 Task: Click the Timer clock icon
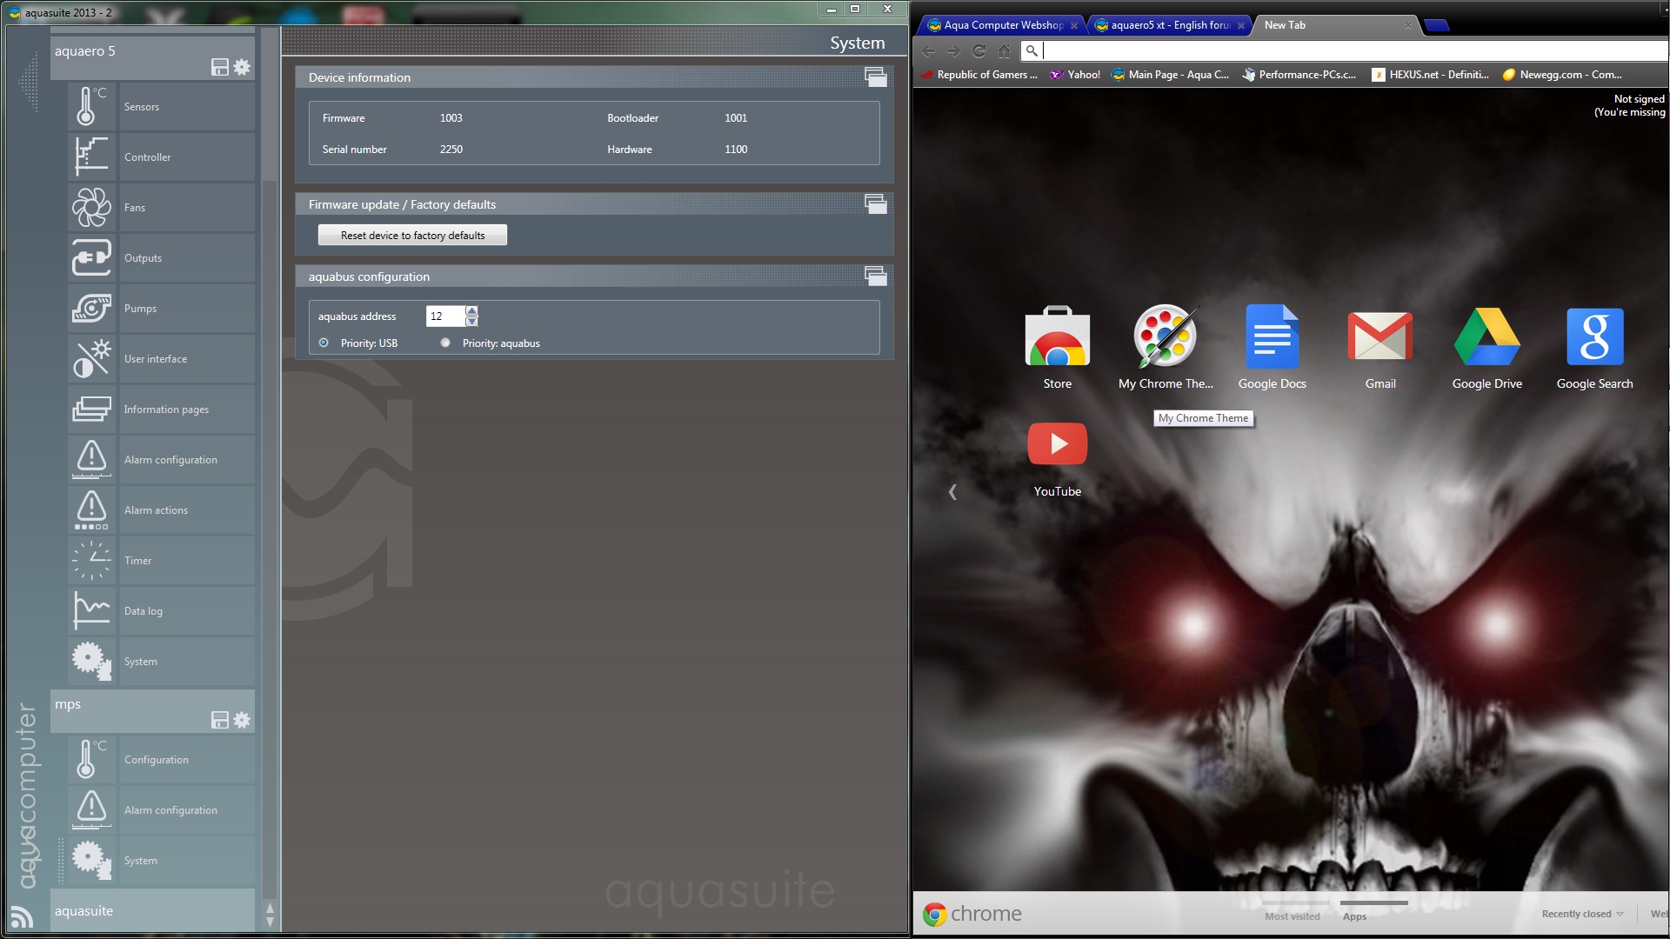90,560
